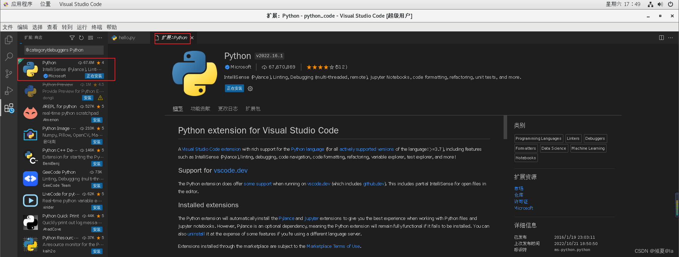Screen dimensions: 679x257
Task: Select the Python Image extension icon
Action: (30, 135)
